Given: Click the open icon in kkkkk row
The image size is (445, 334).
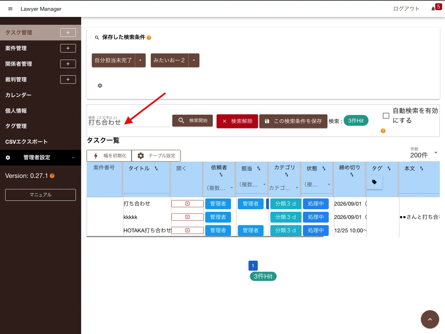Looking at the screenshot, I should point(187,217).
